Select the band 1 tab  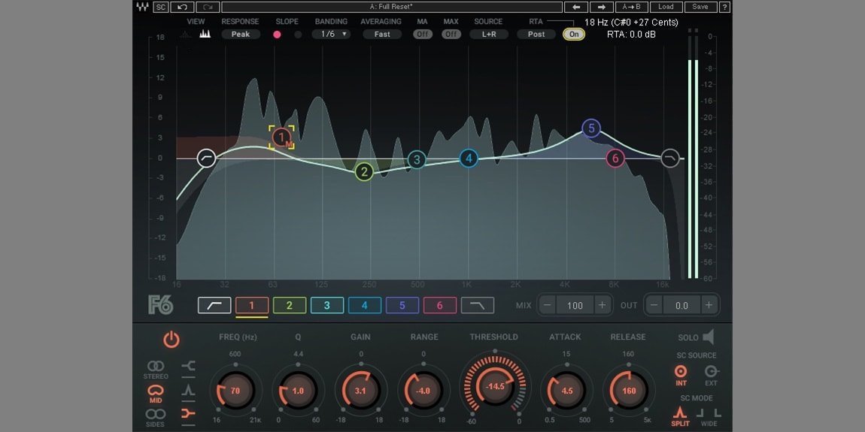252,305
